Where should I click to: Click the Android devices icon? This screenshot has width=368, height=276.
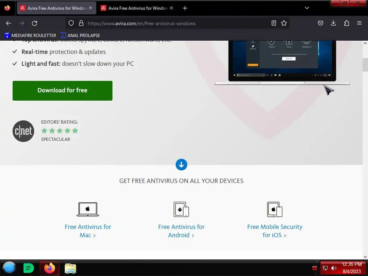pyautogui.click(x=181, y=209)
